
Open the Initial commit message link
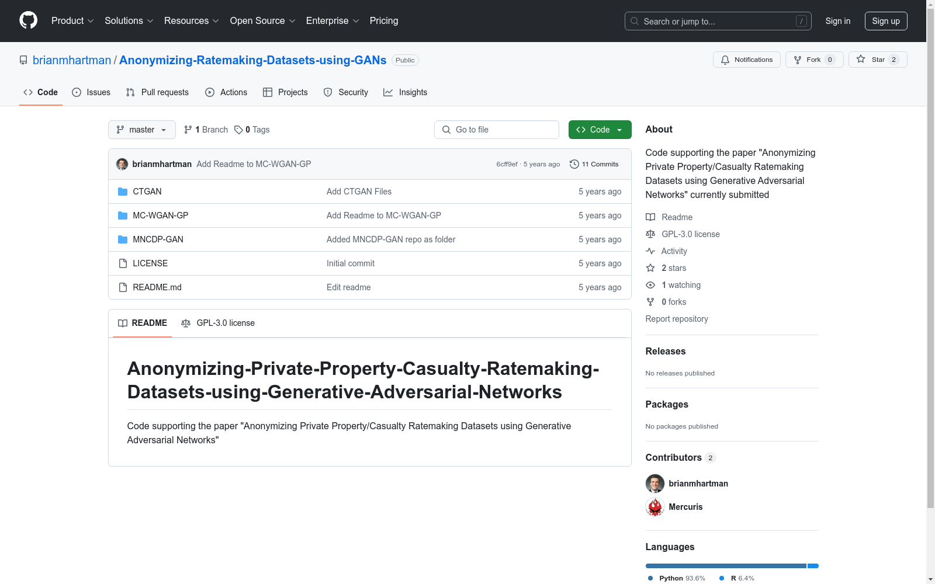click(x=351, y=263)
